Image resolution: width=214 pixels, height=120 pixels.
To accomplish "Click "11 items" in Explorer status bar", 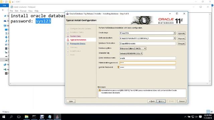I will click(x=6, y=112).
